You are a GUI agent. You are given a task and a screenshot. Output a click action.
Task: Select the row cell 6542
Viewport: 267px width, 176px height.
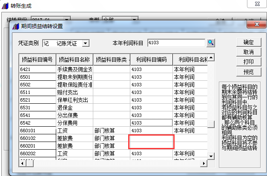[x=37, y=123]
